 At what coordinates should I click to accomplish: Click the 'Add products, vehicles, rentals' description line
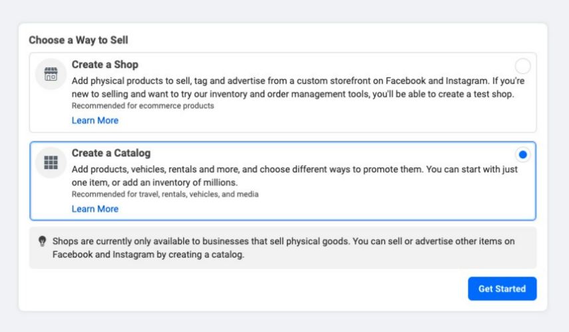(x=295, y=169)
